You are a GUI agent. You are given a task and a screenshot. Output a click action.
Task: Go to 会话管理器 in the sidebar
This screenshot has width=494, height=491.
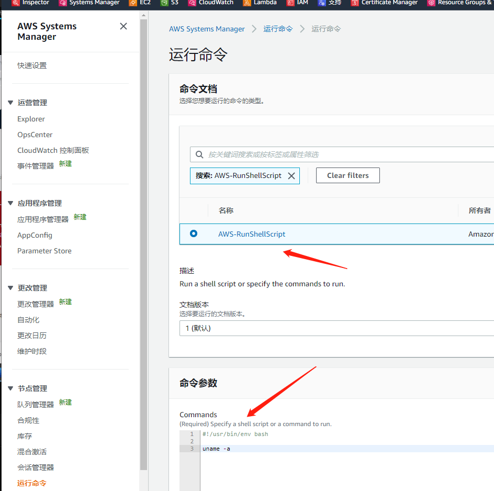[36, 467]
